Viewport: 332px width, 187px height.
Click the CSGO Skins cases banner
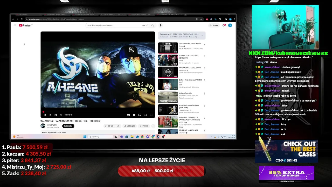286,151
